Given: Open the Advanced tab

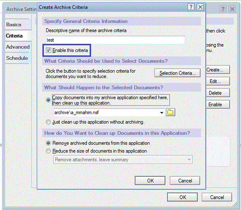Looking at the screenshot, I should pos(18,47).
